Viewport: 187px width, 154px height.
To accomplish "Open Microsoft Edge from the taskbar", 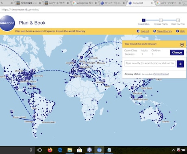I will pos(60,150).
